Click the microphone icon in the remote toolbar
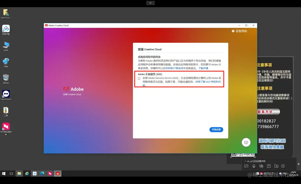Image resolution: width=301 pixels, height=184 pixels. (x=254, y=166)
